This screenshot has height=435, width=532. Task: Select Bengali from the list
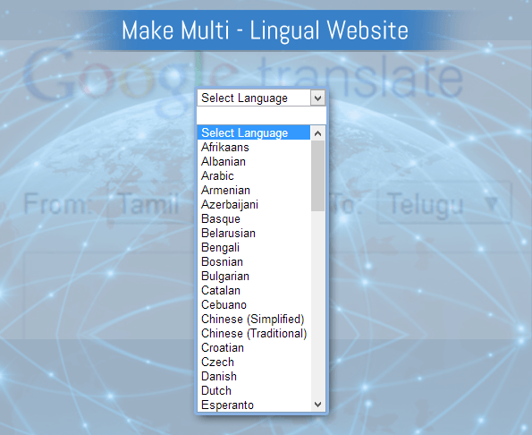pyautogui.click(x=254, y=248)
